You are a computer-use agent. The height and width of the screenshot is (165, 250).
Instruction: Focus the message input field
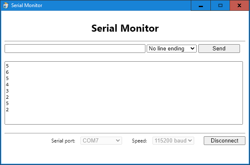75,48
